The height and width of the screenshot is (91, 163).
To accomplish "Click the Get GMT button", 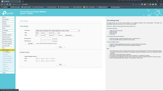I will pos(31,43).
